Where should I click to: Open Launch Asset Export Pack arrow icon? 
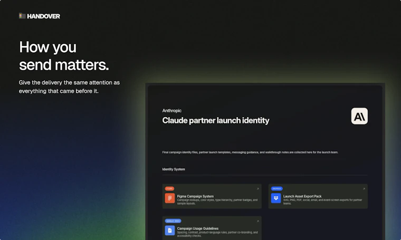[x=364, y=189]
